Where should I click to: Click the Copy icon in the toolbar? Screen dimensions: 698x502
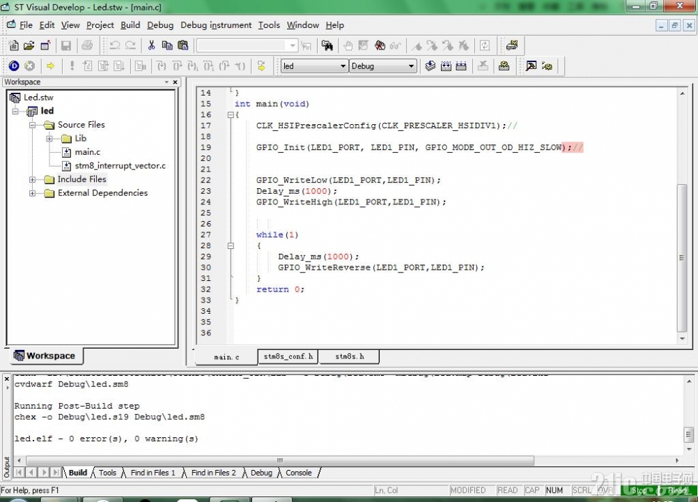(x=167, y=45)
